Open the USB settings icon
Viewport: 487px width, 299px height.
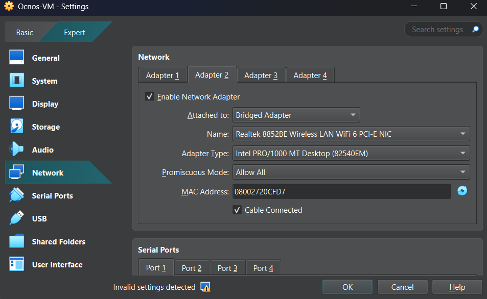point(16,218)
